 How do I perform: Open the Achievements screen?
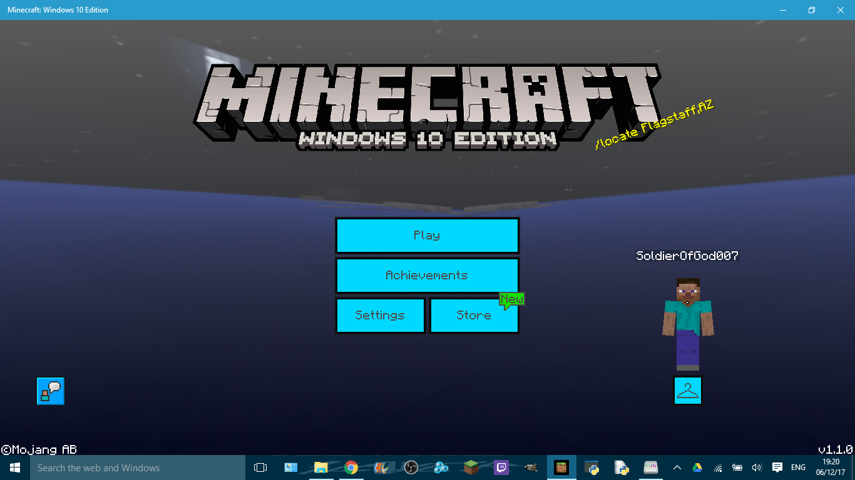pyautogui.click(x=427, y=276)
